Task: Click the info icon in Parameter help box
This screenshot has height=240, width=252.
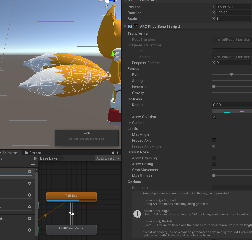Action: point(137,214)
